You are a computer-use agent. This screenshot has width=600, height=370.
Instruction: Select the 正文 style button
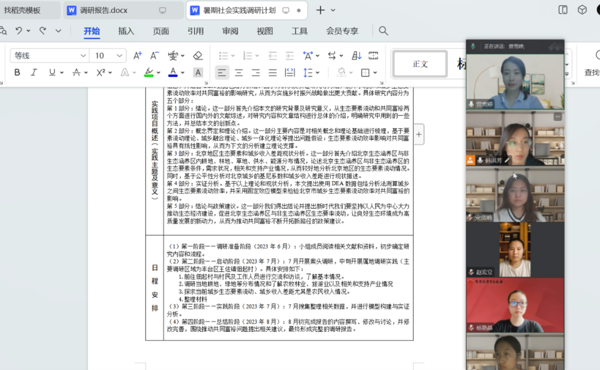[420, 64]
